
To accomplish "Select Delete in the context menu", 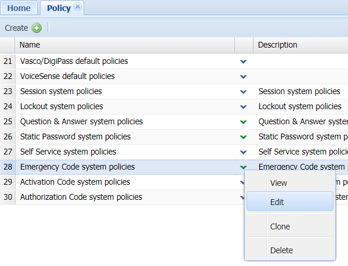I will 281,250.
